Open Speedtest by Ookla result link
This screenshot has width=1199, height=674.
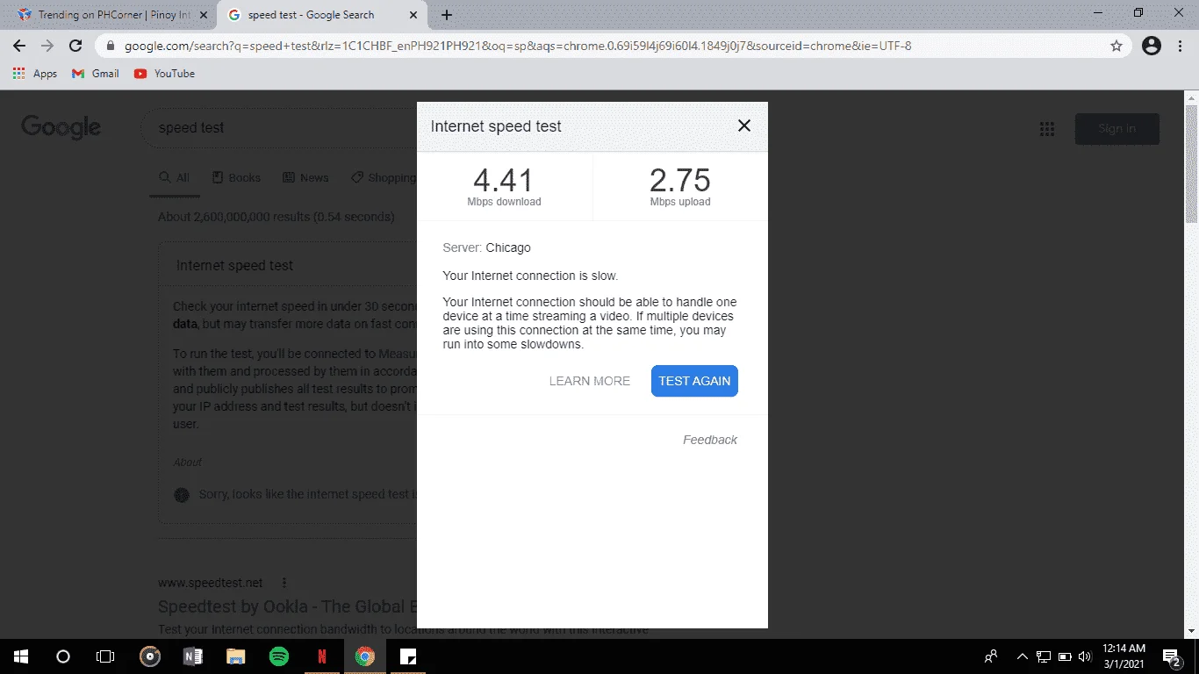pos(287,606)
